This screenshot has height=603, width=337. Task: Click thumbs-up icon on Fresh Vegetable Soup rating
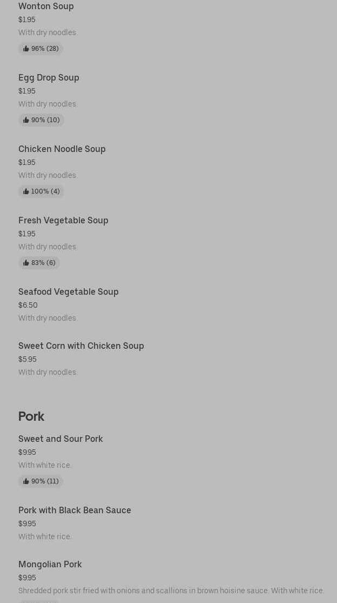point(26,263)
